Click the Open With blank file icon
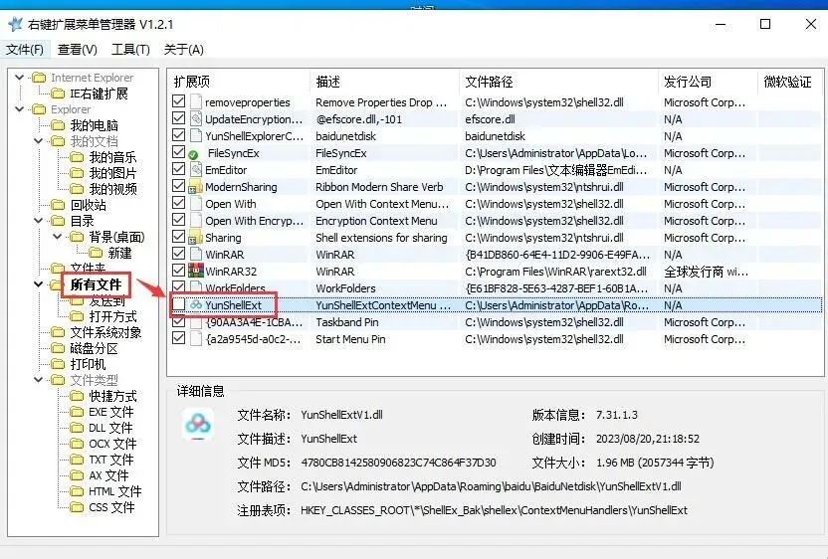Viewport: 828px width, 559px height. (196, 203)
